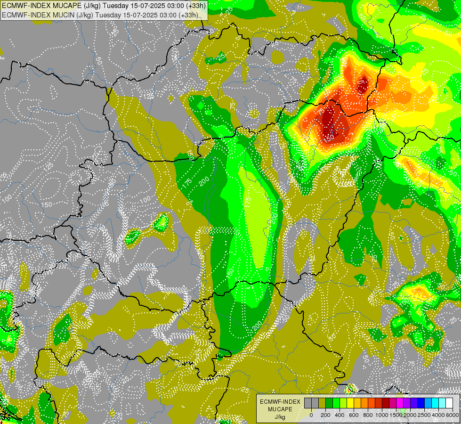Click the olive color swatch in the legend
461x424 pixels.
point(322,403)
